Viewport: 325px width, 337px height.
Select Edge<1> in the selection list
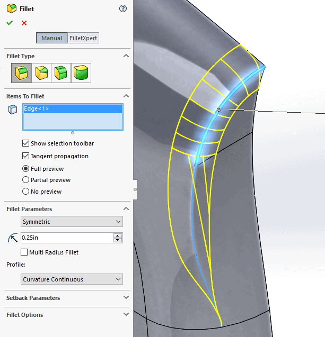(73, 109)
